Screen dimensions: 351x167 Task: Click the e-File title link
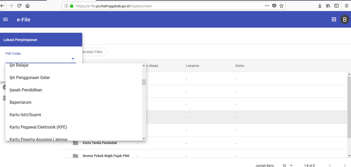(x=24, y=20)
